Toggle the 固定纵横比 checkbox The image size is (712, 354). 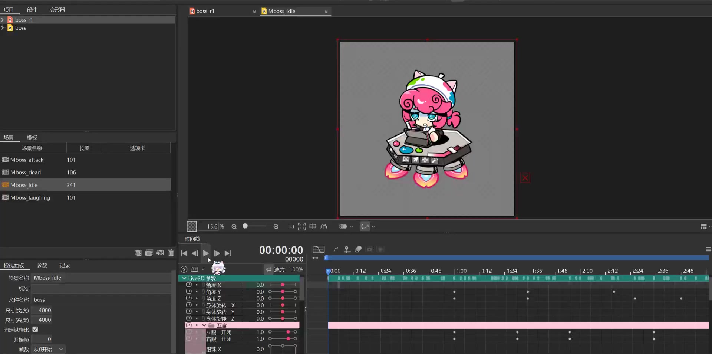(35, 330)
